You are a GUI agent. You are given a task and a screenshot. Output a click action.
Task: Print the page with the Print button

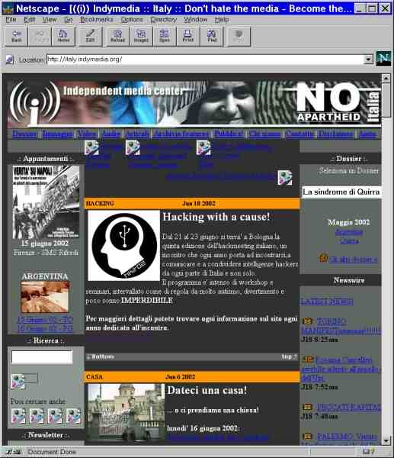pos(188,36)
